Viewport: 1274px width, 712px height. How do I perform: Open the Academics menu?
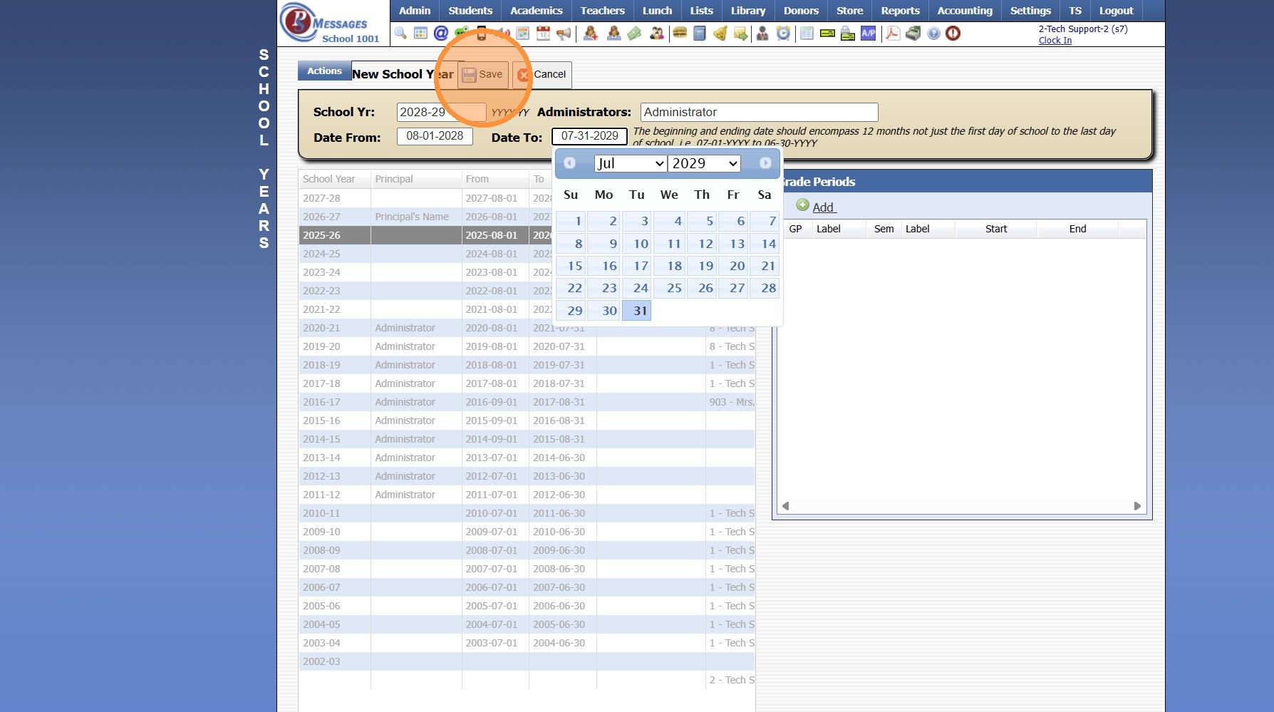coord(536,11)
